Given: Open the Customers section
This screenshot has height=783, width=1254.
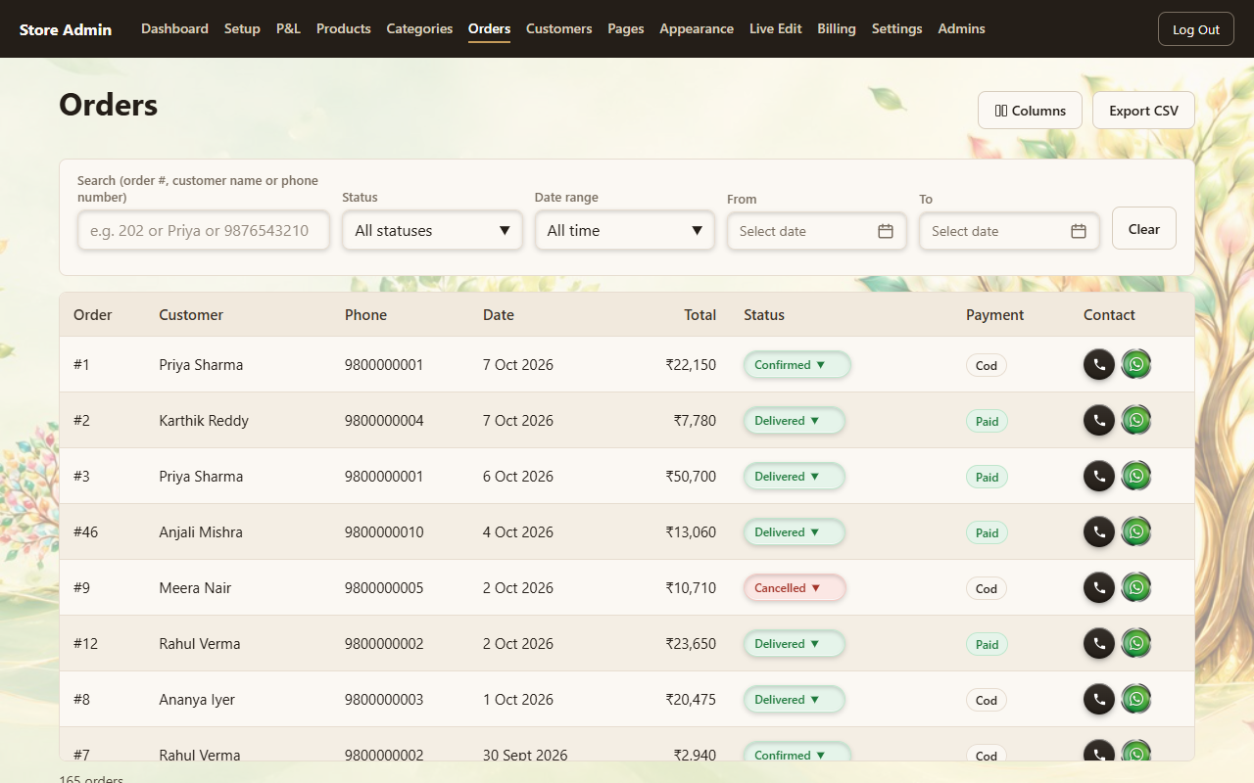Looking at the screenshot, I should [x=558, y=29].
